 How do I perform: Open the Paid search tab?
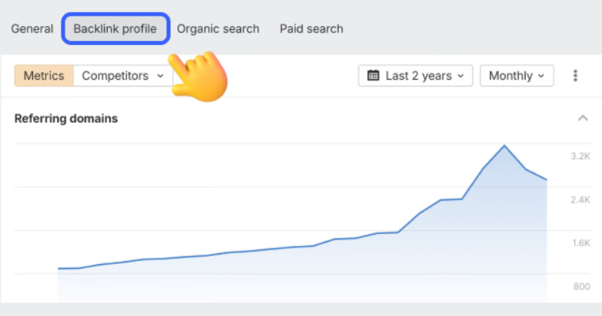tap(311, 29)
